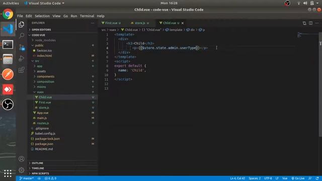Open Files manager from the dock
The image size is (322, 181).
coord(8,59)
